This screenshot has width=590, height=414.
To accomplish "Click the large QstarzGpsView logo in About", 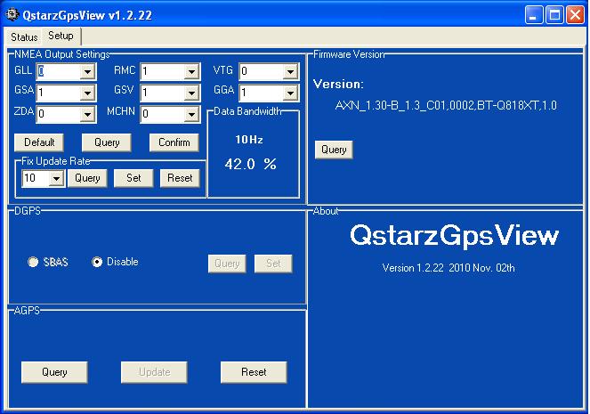I will pyautogui.click(x=454, y=236).
